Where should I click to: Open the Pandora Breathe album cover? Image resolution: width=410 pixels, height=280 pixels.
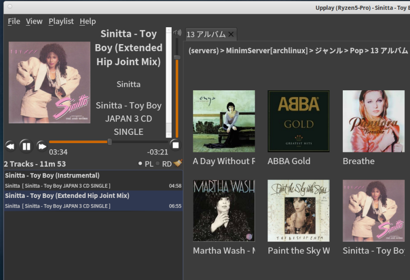click(374, 121)
